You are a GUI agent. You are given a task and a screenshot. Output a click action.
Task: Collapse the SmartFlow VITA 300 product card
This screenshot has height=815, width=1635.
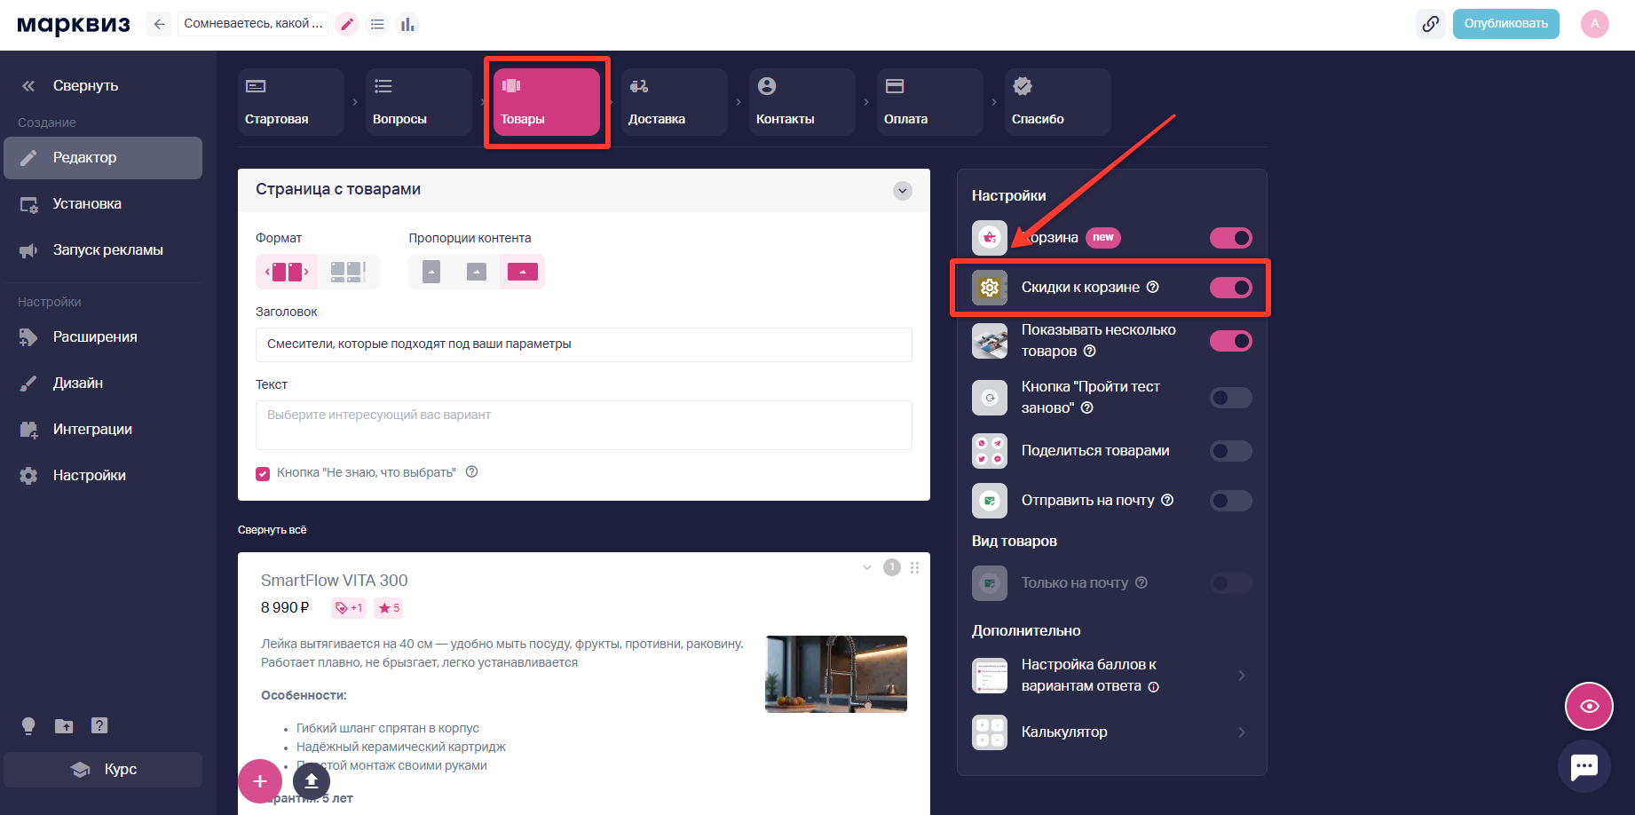coord(867,567)
